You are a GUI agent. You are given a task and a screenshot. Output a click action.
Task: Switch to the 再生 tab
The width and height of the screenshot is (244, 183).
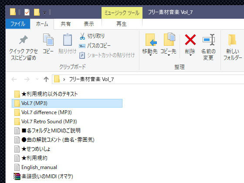tap(122, 24)
